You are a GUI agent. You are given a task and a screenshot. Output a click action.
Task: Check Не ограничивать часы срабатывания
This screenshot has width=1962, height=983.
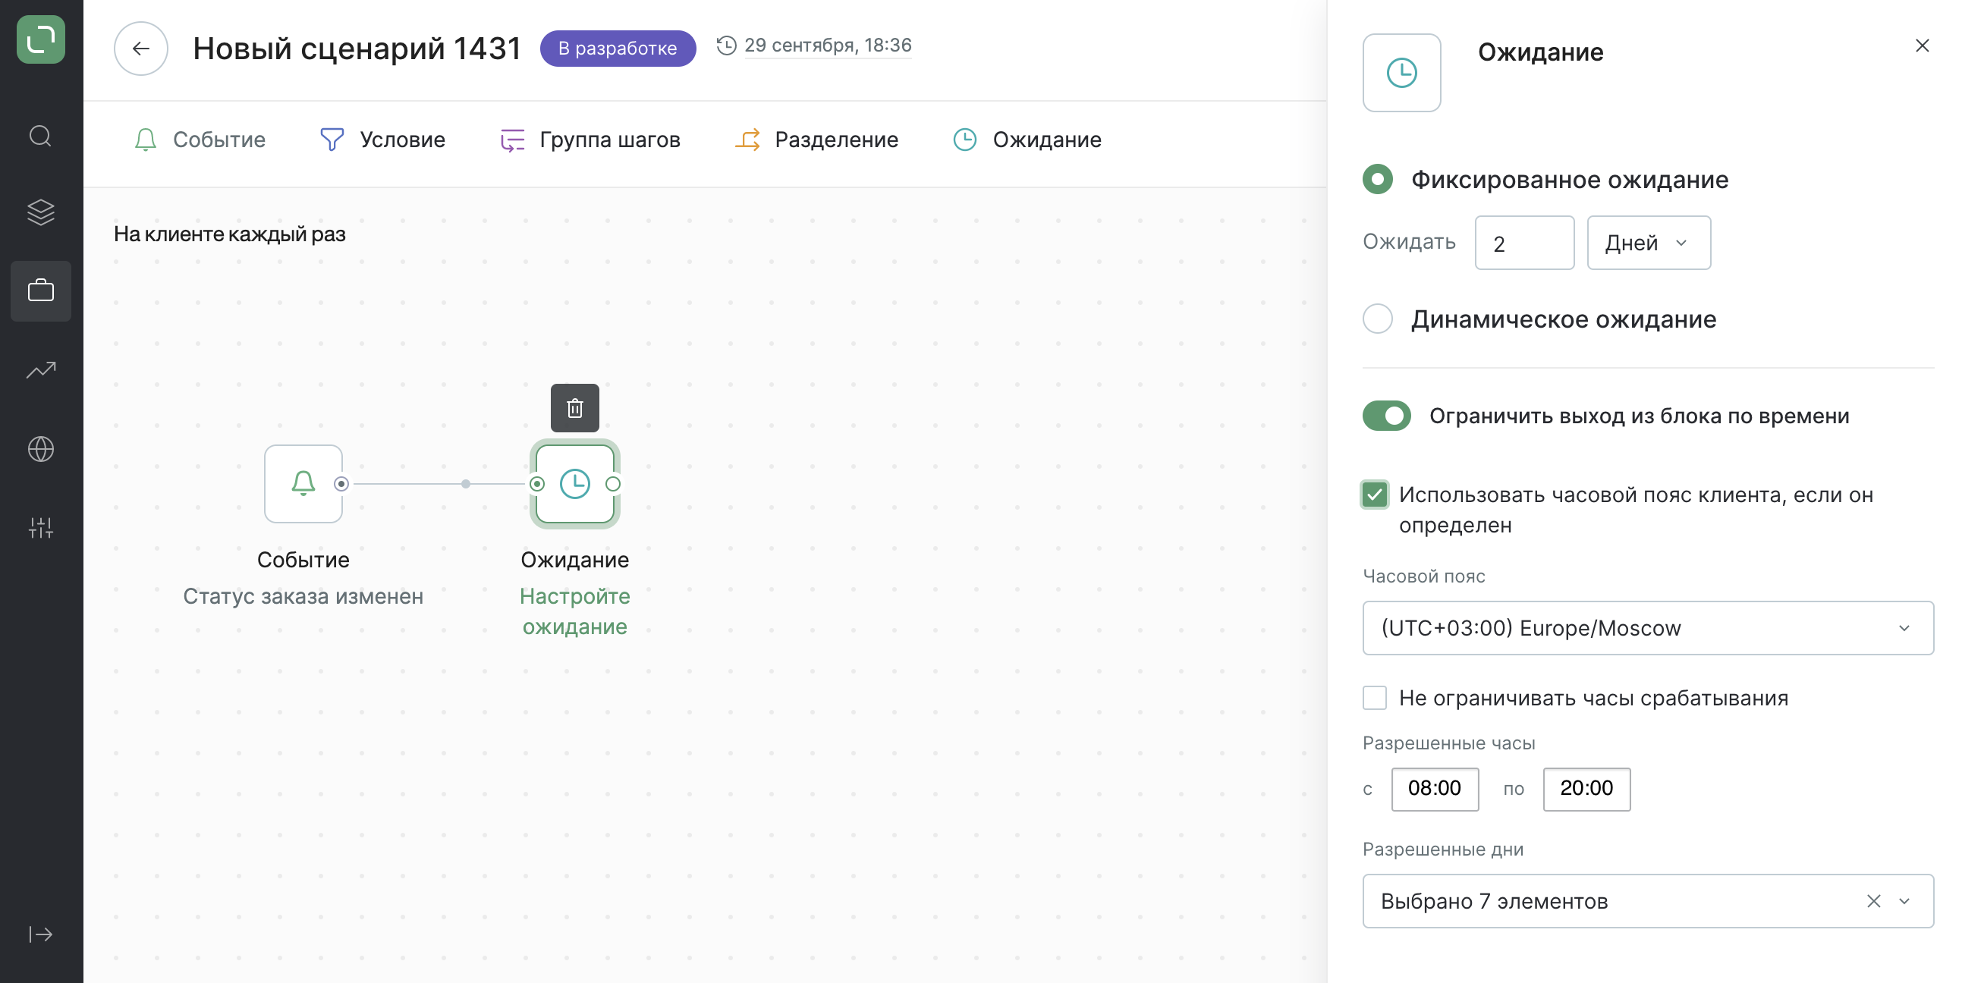[1375, 699]
